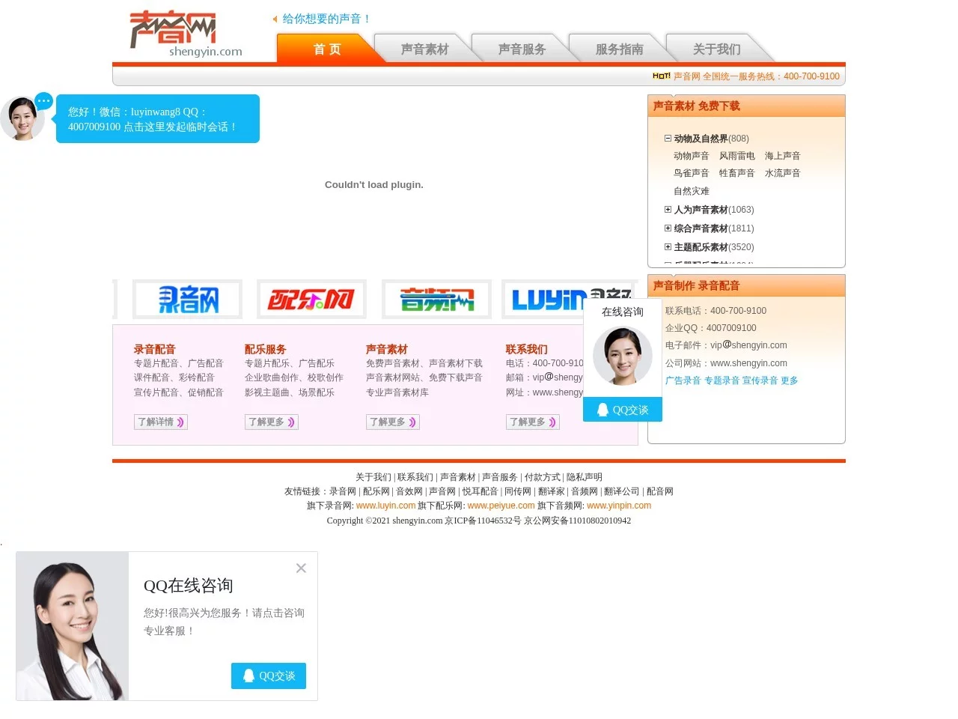
Task: Close the QQ在线咨询 popup
Action: click(x=301, y=568)
